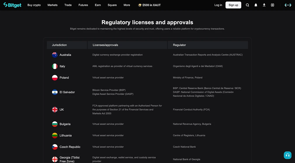Click the $500 in XAUT promo link
This screenshot has height=163, width=295.
(x=149, y=5)
